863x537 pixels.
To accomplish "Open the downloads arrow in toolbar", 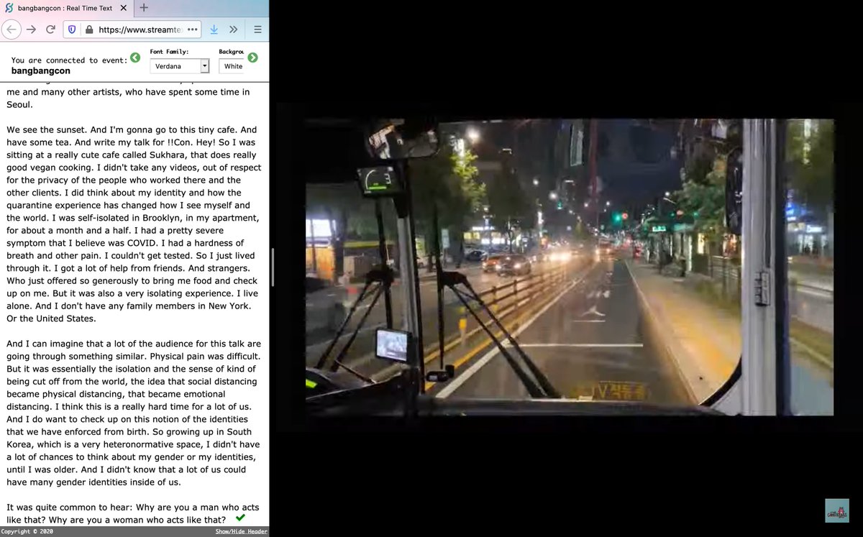I will coord(214,29).
